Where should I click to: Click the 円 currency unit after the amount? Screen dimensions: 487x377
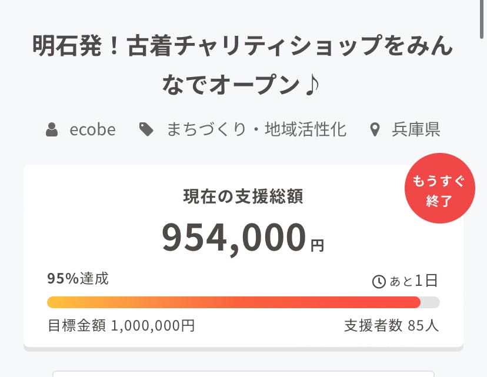pyautogui.click(x=317, y=245)
